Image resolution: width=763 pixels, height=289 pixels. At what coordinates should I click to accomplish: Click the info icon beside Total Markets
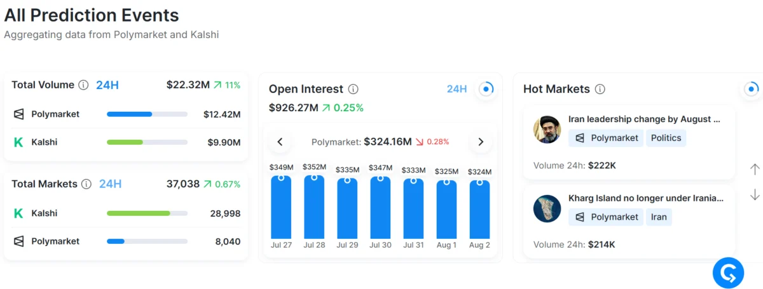pos(87,184)
